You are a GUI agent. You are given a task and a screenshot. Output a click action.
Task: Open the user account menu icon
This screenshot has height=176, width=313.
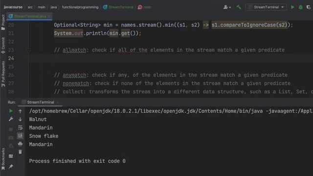227,7
